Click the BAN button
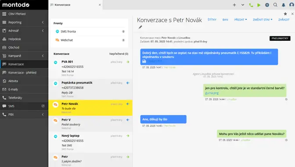 225,20
